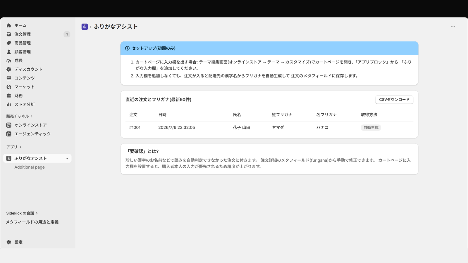The width and height of the screenshot is (468, 263).
Task: Click the name 花子 山田
Action: click(x=242, y=127)
